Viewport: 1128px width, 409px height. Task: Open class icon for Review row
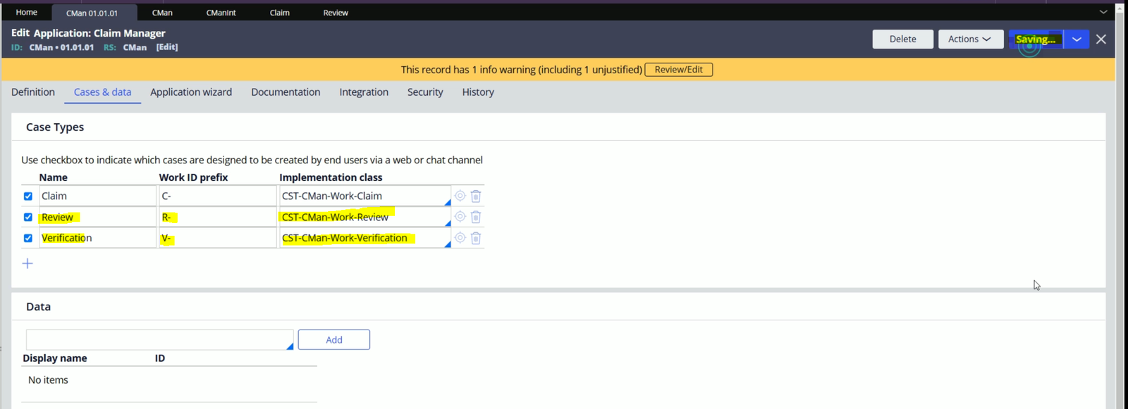click(460, 217)
